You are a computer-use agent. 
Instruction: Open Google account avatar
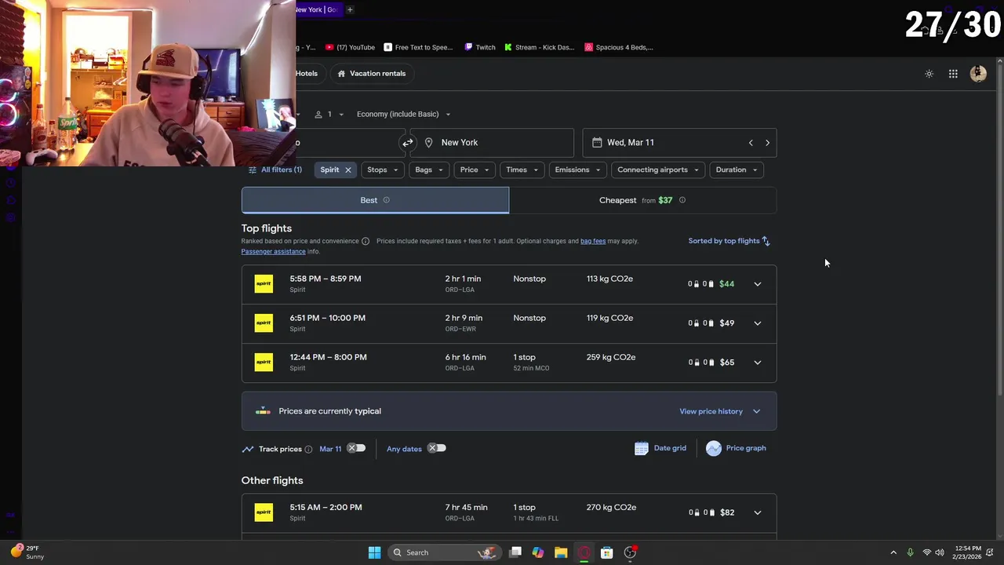pos(978,74)
